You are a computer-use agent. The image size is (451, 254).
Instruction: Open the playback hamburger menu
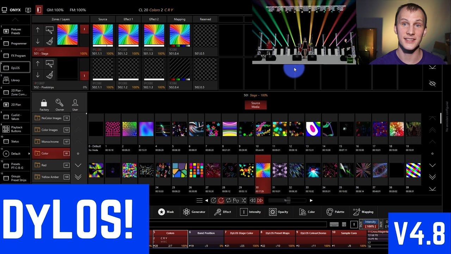[x=199, y=200]
